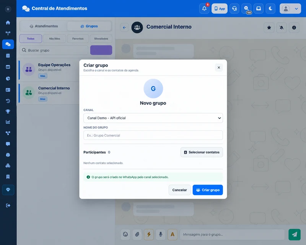The width and height of the screenshot is (306, 245).
Task: Toggle dark mode moon icon
Action: 270,8
